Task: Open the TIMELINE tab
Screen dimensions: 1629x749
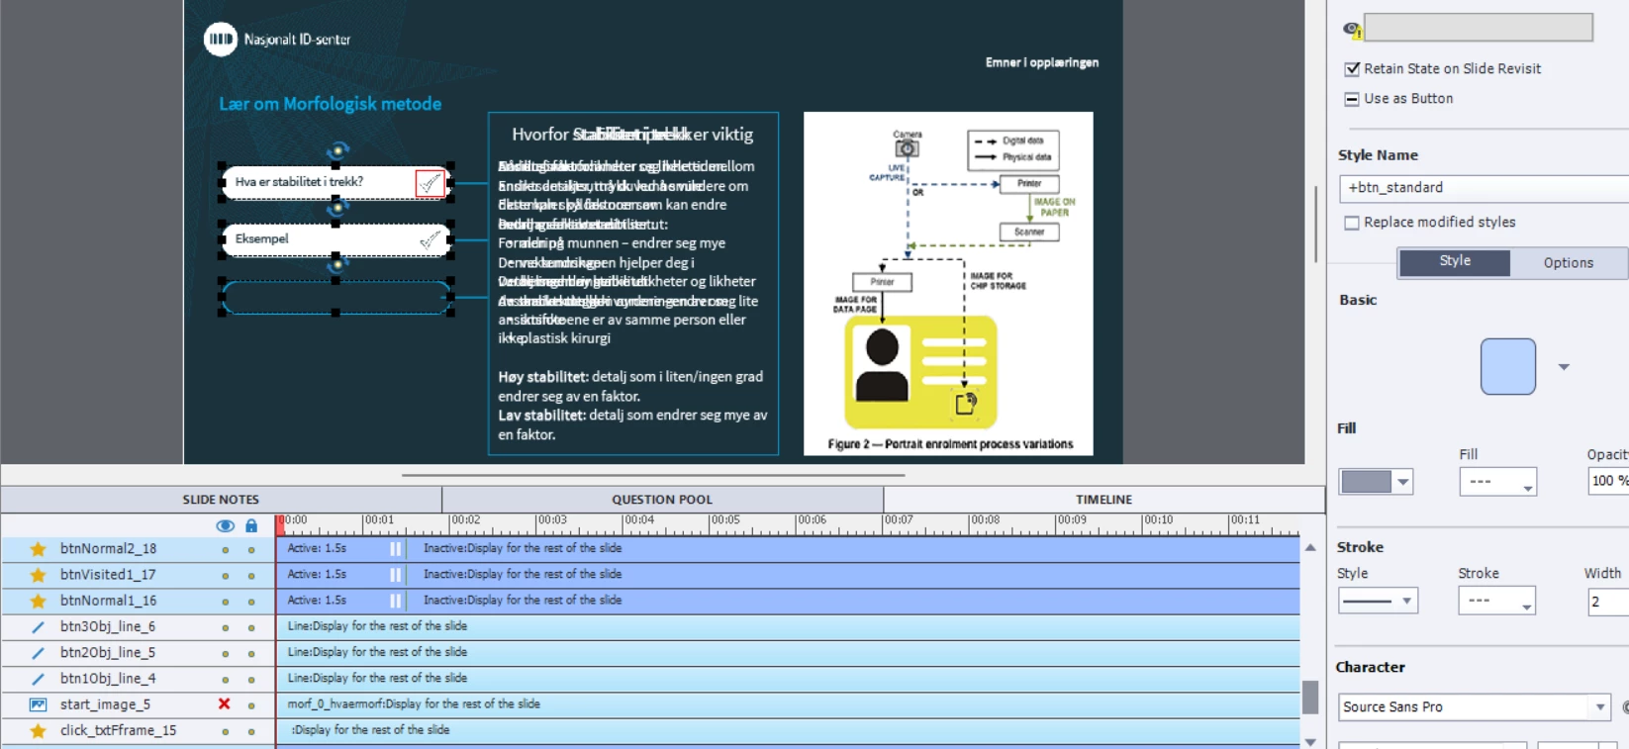Action: click(1103, 500)
